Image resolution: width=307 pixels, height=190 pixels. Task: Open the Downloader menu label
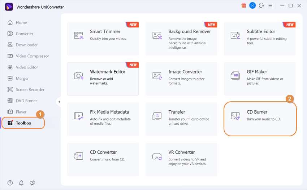(x=27, y=45)
